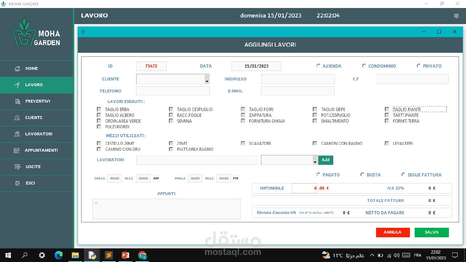The image size is (466, 262).
Task: Open File Explorer from the taskbar
Action: tap(75, 255)
